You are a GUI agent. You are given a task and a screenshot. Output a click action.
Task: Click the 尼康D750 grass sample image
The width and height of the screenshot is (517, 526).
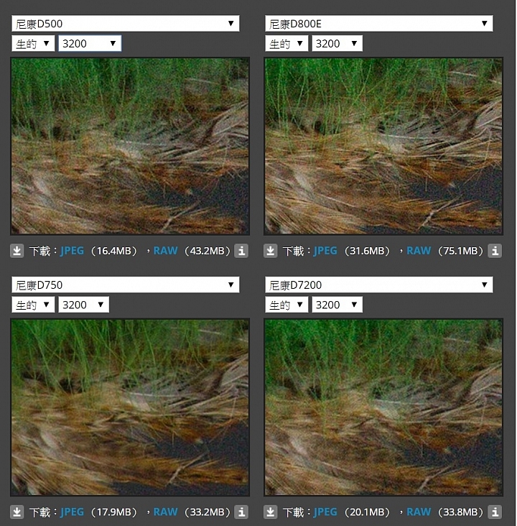pos(130,407)
